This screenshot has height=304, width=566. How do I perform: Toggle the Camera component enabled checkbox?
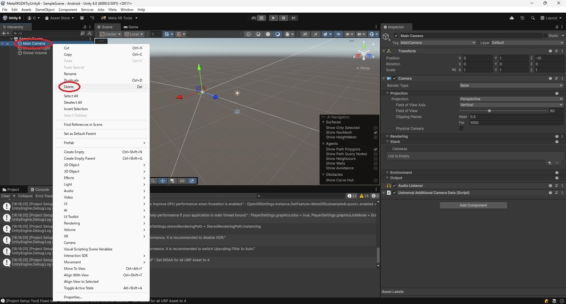coord(395,78)
